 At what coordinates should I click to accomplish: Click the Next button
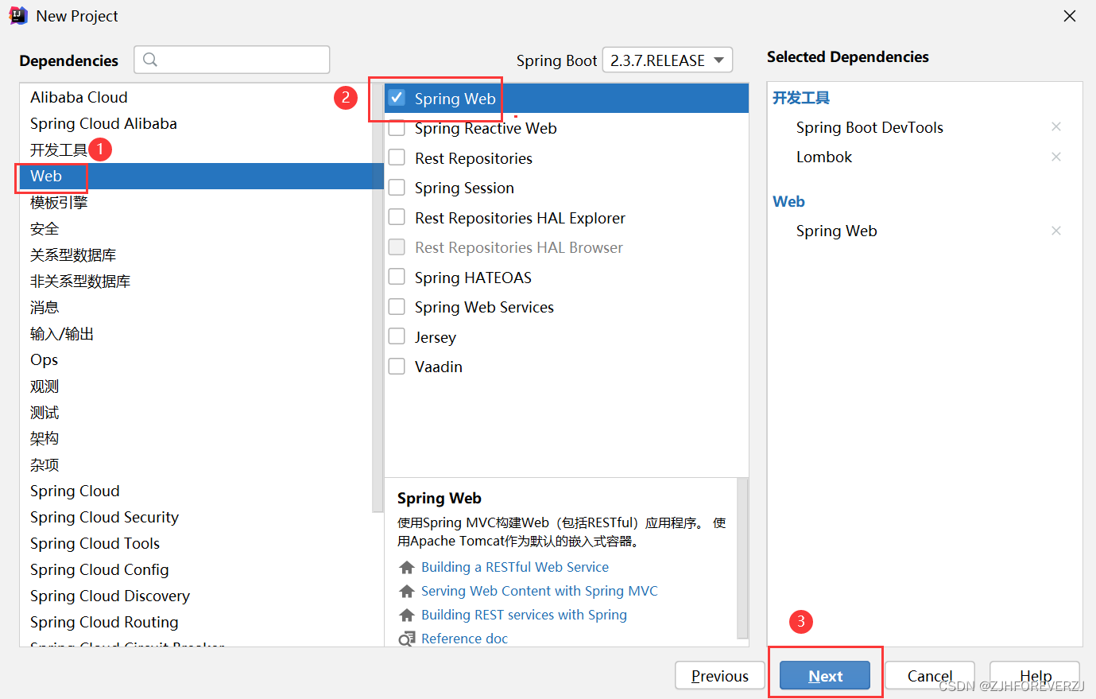[x=825, y=676]
